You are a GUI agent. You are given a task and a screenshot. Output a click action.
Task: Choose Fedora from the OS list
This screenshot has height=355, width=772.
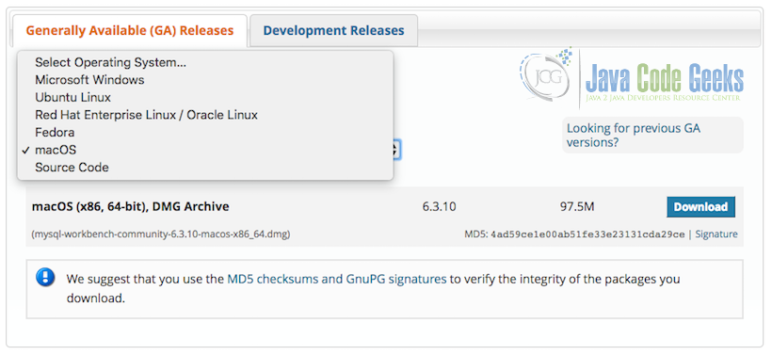[x=205, y=133]
